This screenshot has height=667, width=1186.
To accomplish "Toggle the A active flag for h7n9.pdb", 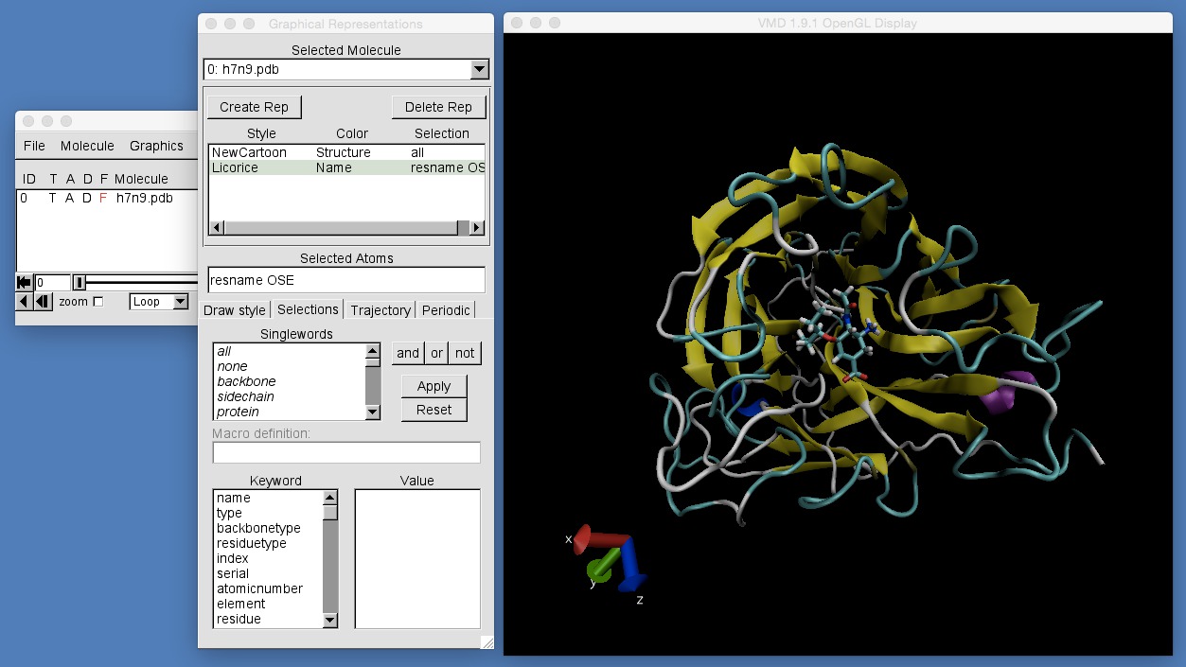I will 68,198.
